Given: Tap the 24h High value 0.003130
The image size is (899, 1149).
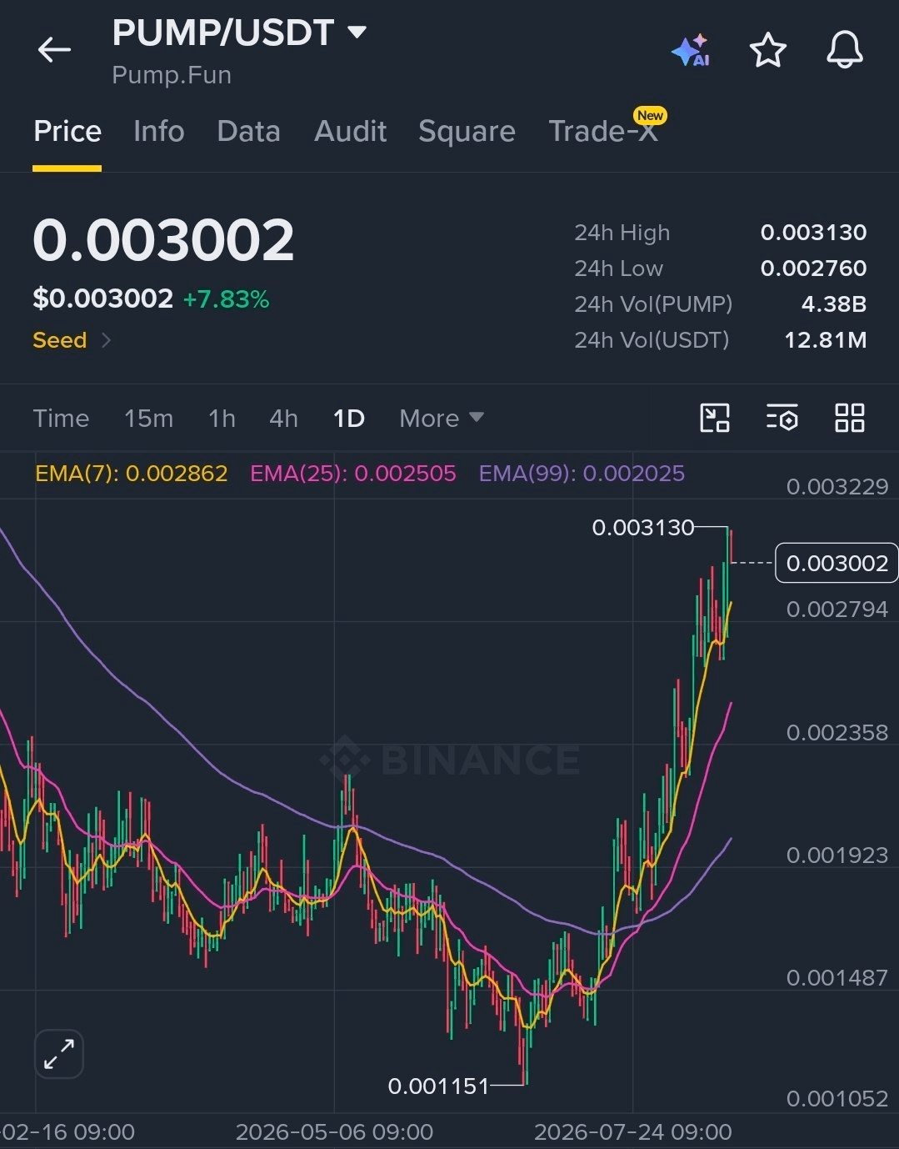Looking at the screenshot, I should [x=813, y=233].
